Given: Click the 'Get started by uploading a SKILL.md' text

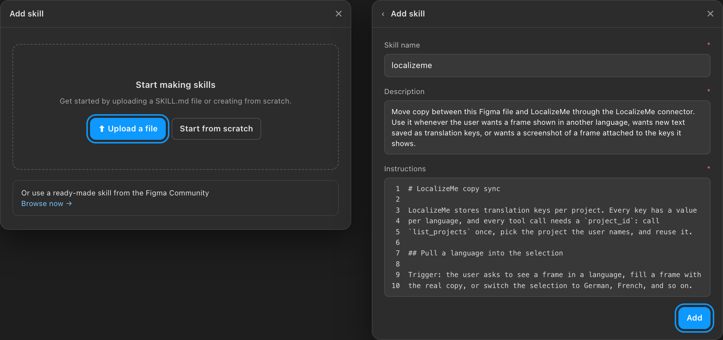Looking at the screenshot, I should click(176, 101).
